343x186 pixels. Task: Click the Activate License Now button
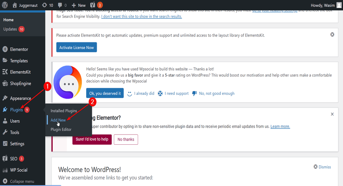(77, 47)
